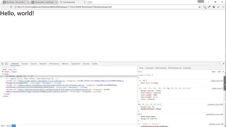Open the code.jquery.com script link
Image resolution: width=226 pixels, height=127 pixels.
(42, 81)
